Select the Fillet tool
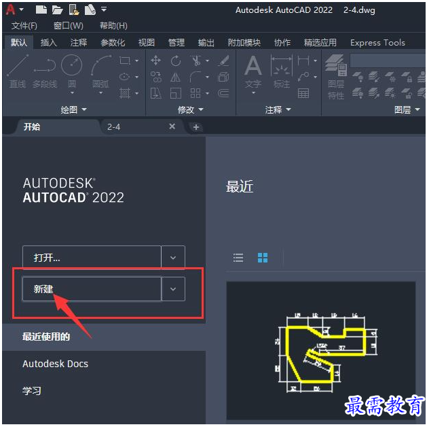 [x=196, y=77]
